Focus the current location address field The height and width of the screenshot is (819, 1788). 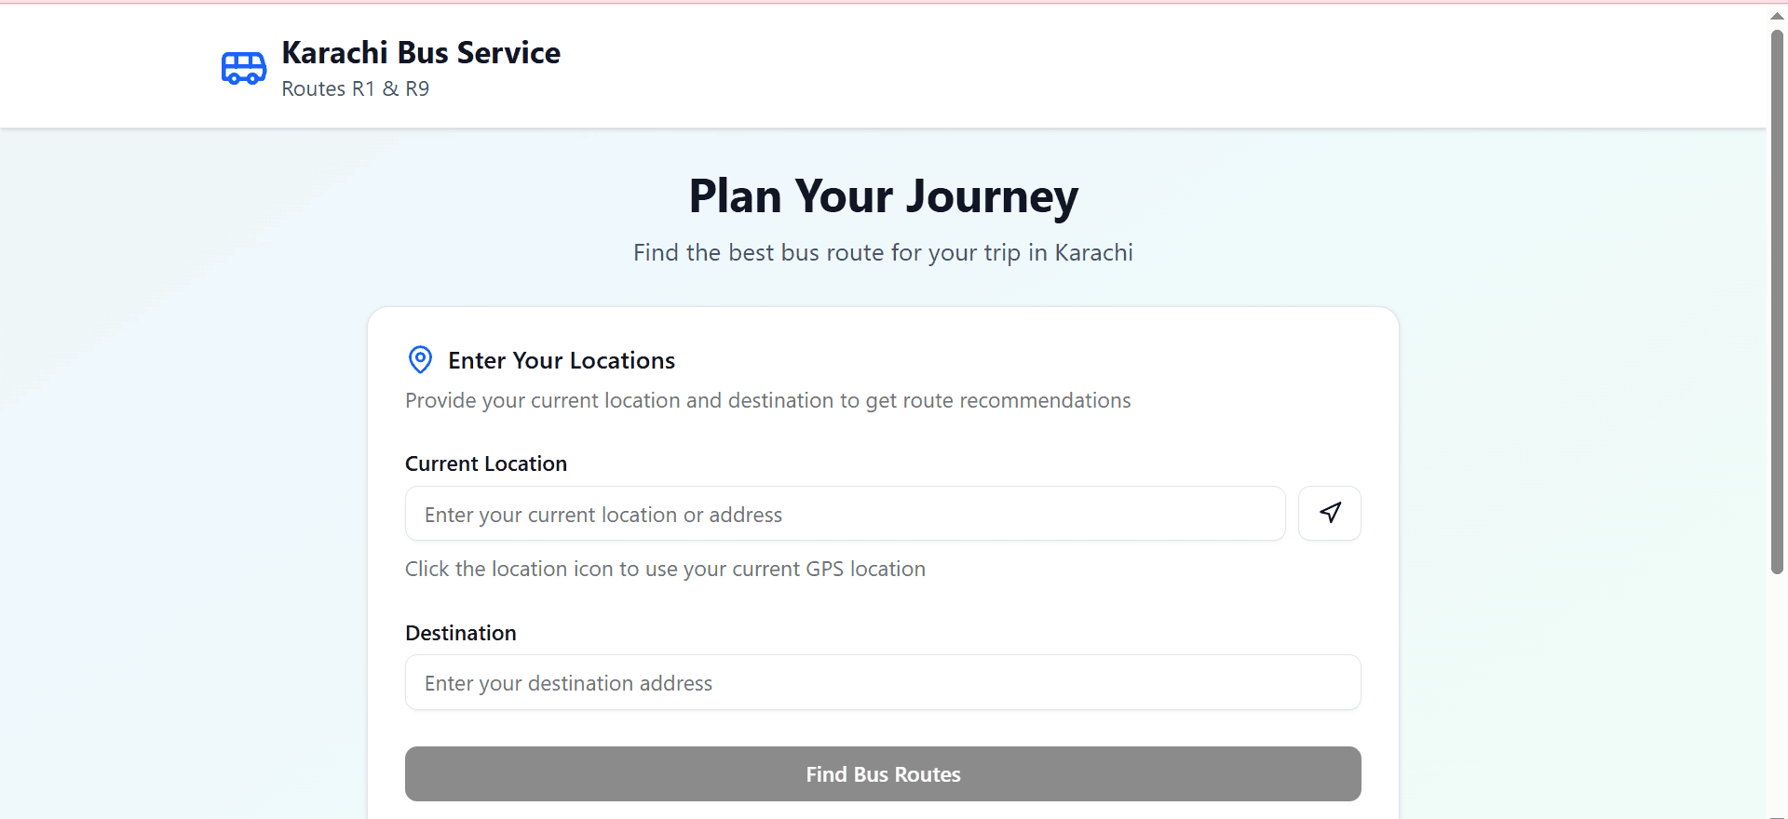pyautogui.click(x=845, y=514)
